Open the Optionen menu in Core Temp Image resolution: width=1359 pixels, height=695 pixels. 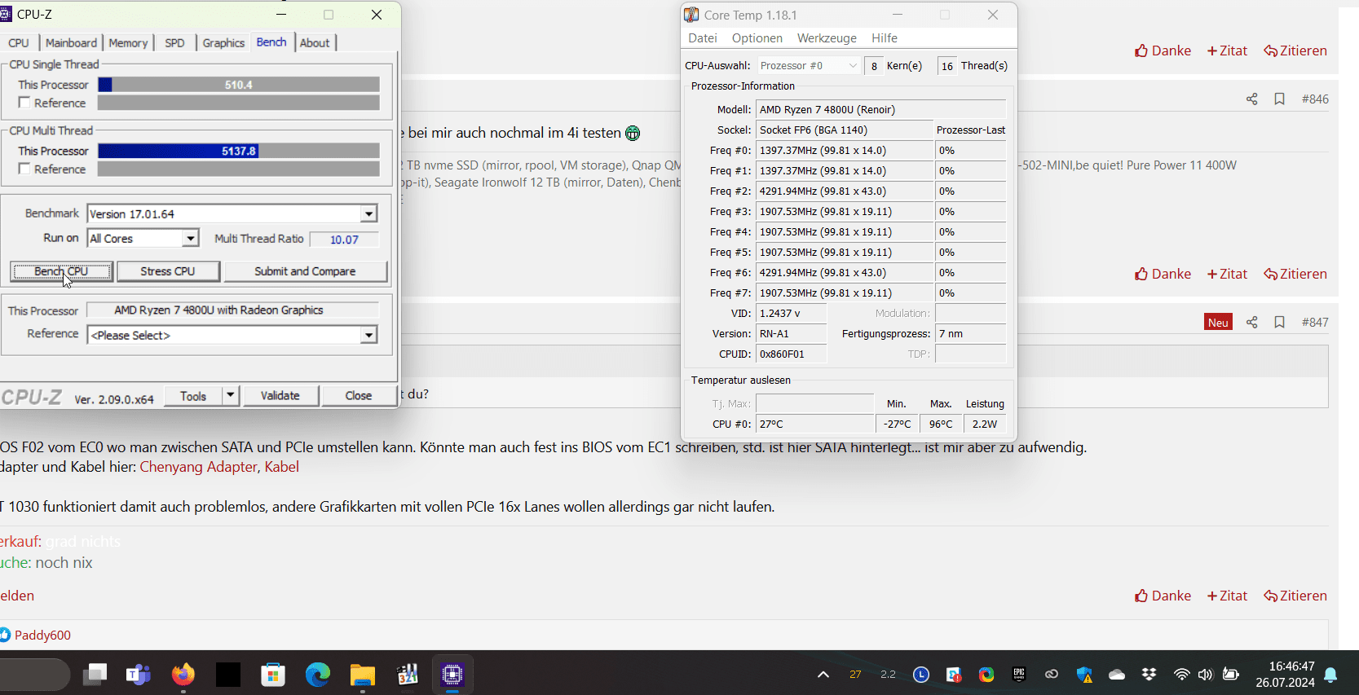pos(757,38)
